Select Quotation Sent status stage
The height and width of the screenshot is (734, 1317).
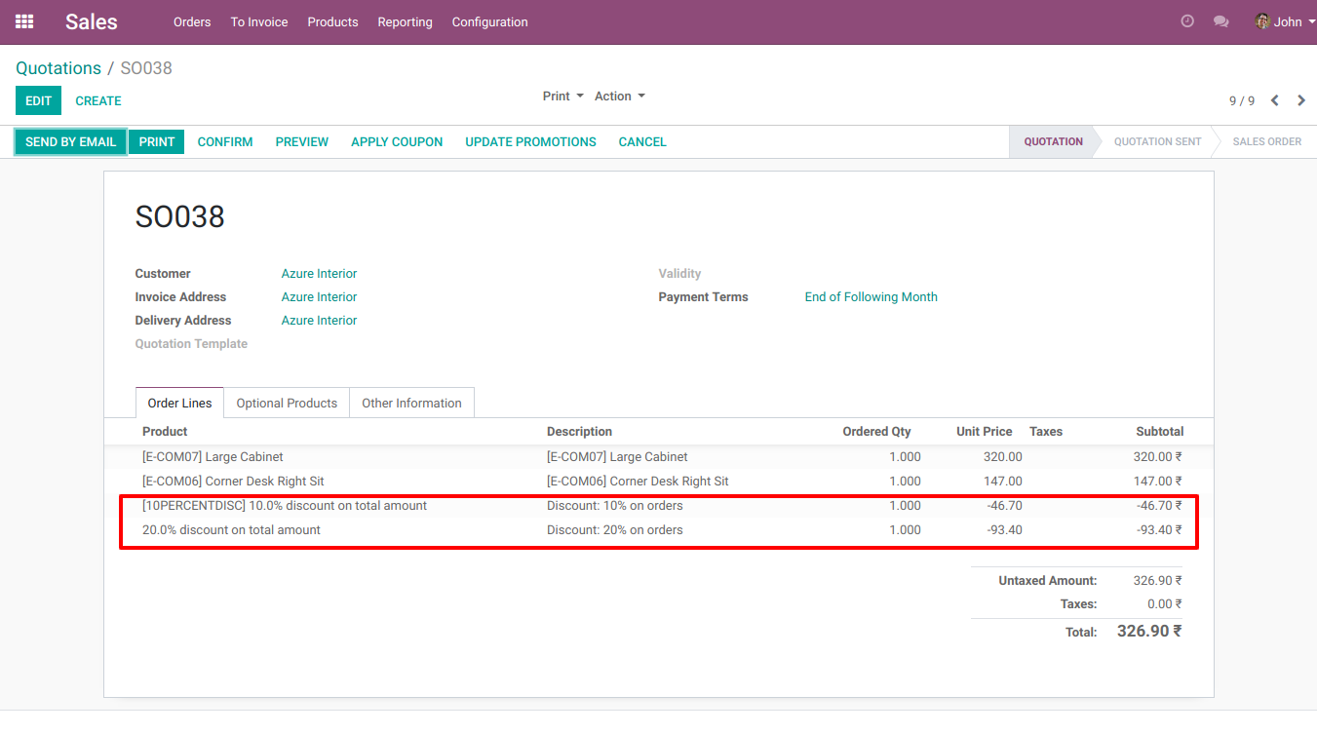coord(1157,142)
